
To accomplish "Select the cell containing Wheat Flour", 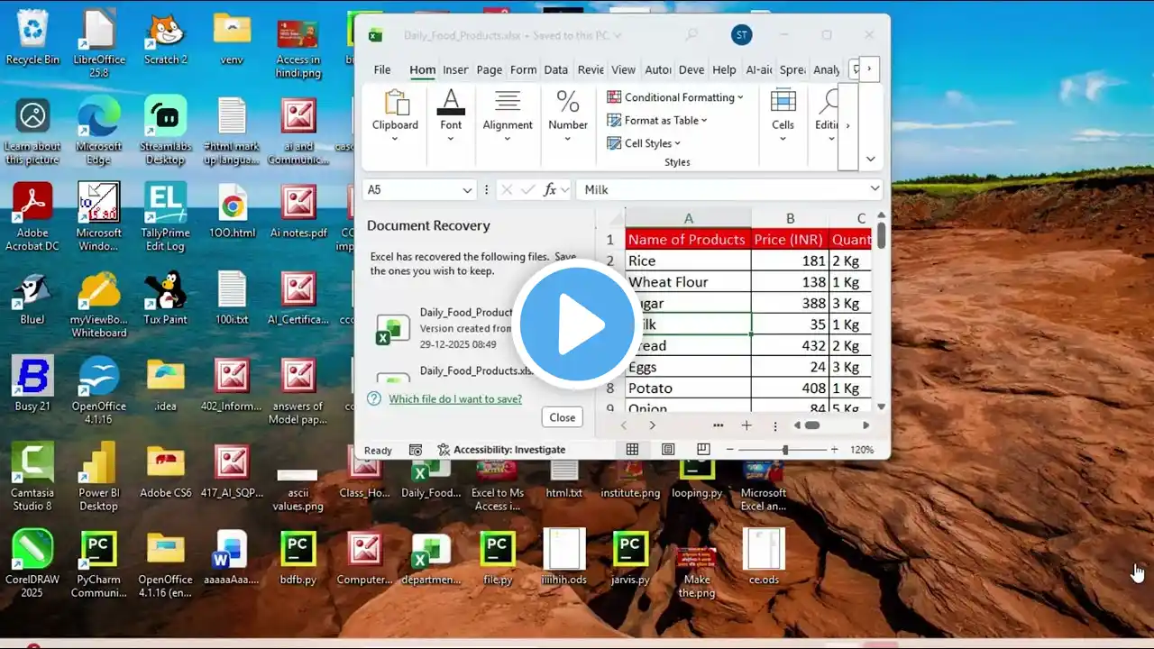I will pos(688,282).
